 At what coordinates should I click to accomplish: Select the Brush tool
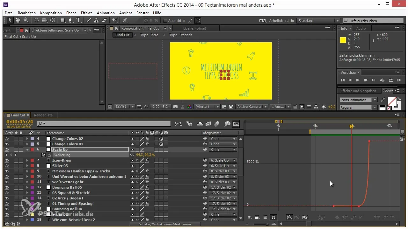[x=89, y=20]
